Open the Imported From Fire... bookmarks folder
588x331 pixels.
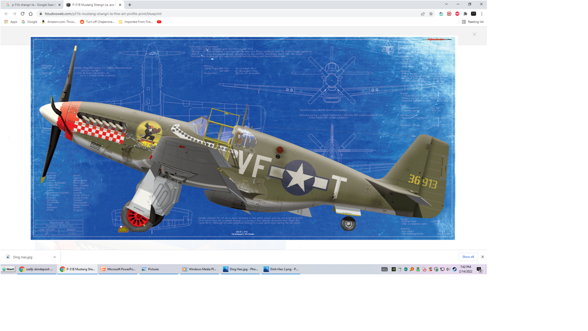pyautogui.click(x=136, y=22)
